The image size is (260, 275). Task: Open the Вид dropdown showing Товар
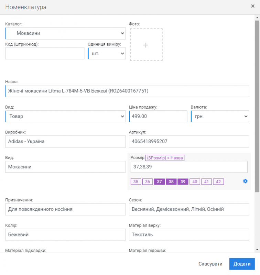point(65,116)
